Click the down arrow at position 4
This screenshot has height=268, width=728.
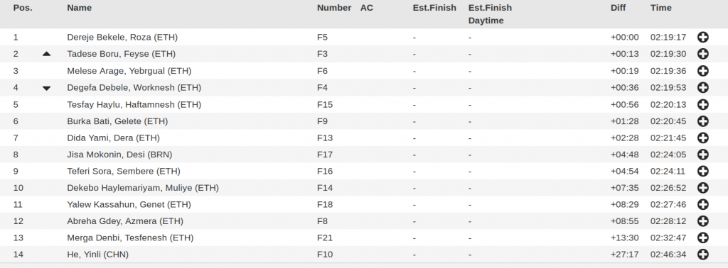[x=46, y=88]
